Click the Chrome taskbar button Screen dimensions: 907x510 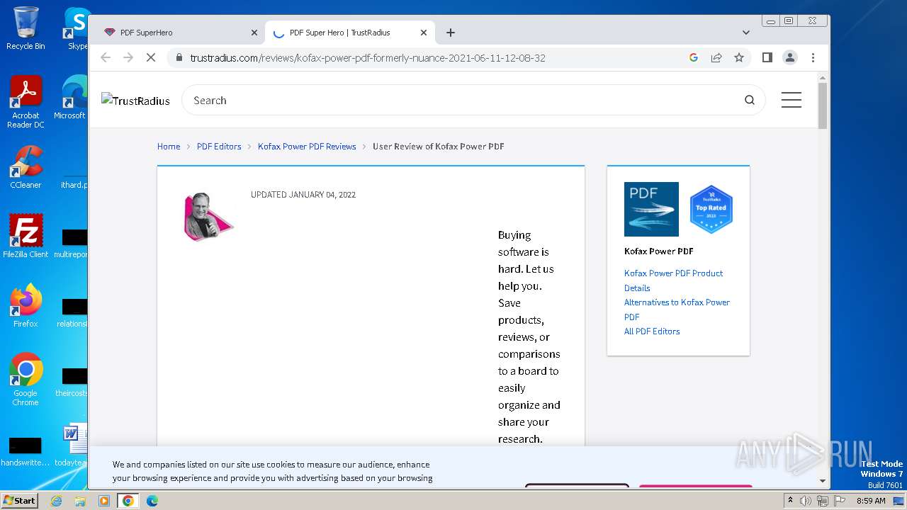pos(128,501)
